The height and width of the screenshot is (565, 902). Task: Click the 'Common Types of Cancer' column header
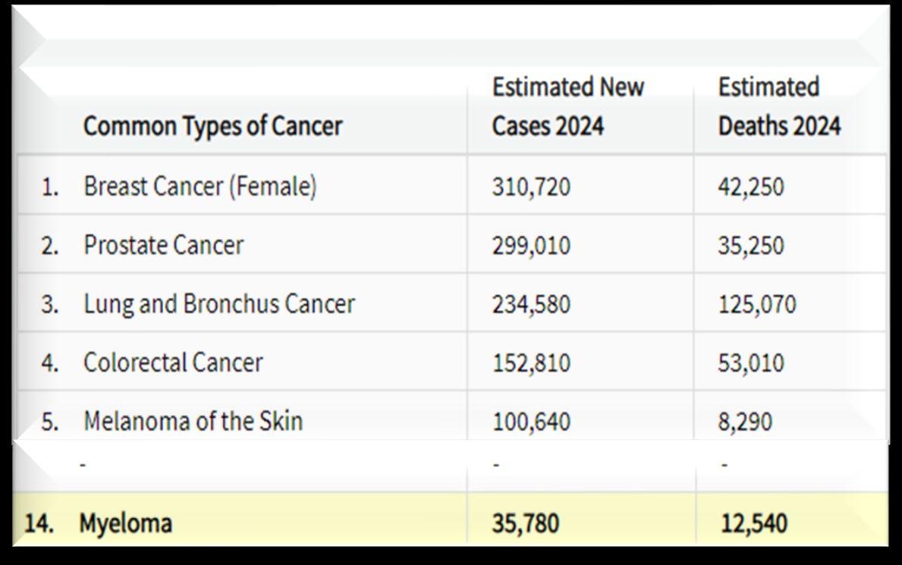(x=213, y=126)
